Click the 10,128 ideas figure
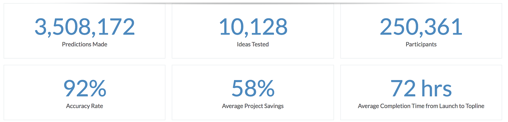The height and width of the screenshot is (122, 508). point(253,27)
